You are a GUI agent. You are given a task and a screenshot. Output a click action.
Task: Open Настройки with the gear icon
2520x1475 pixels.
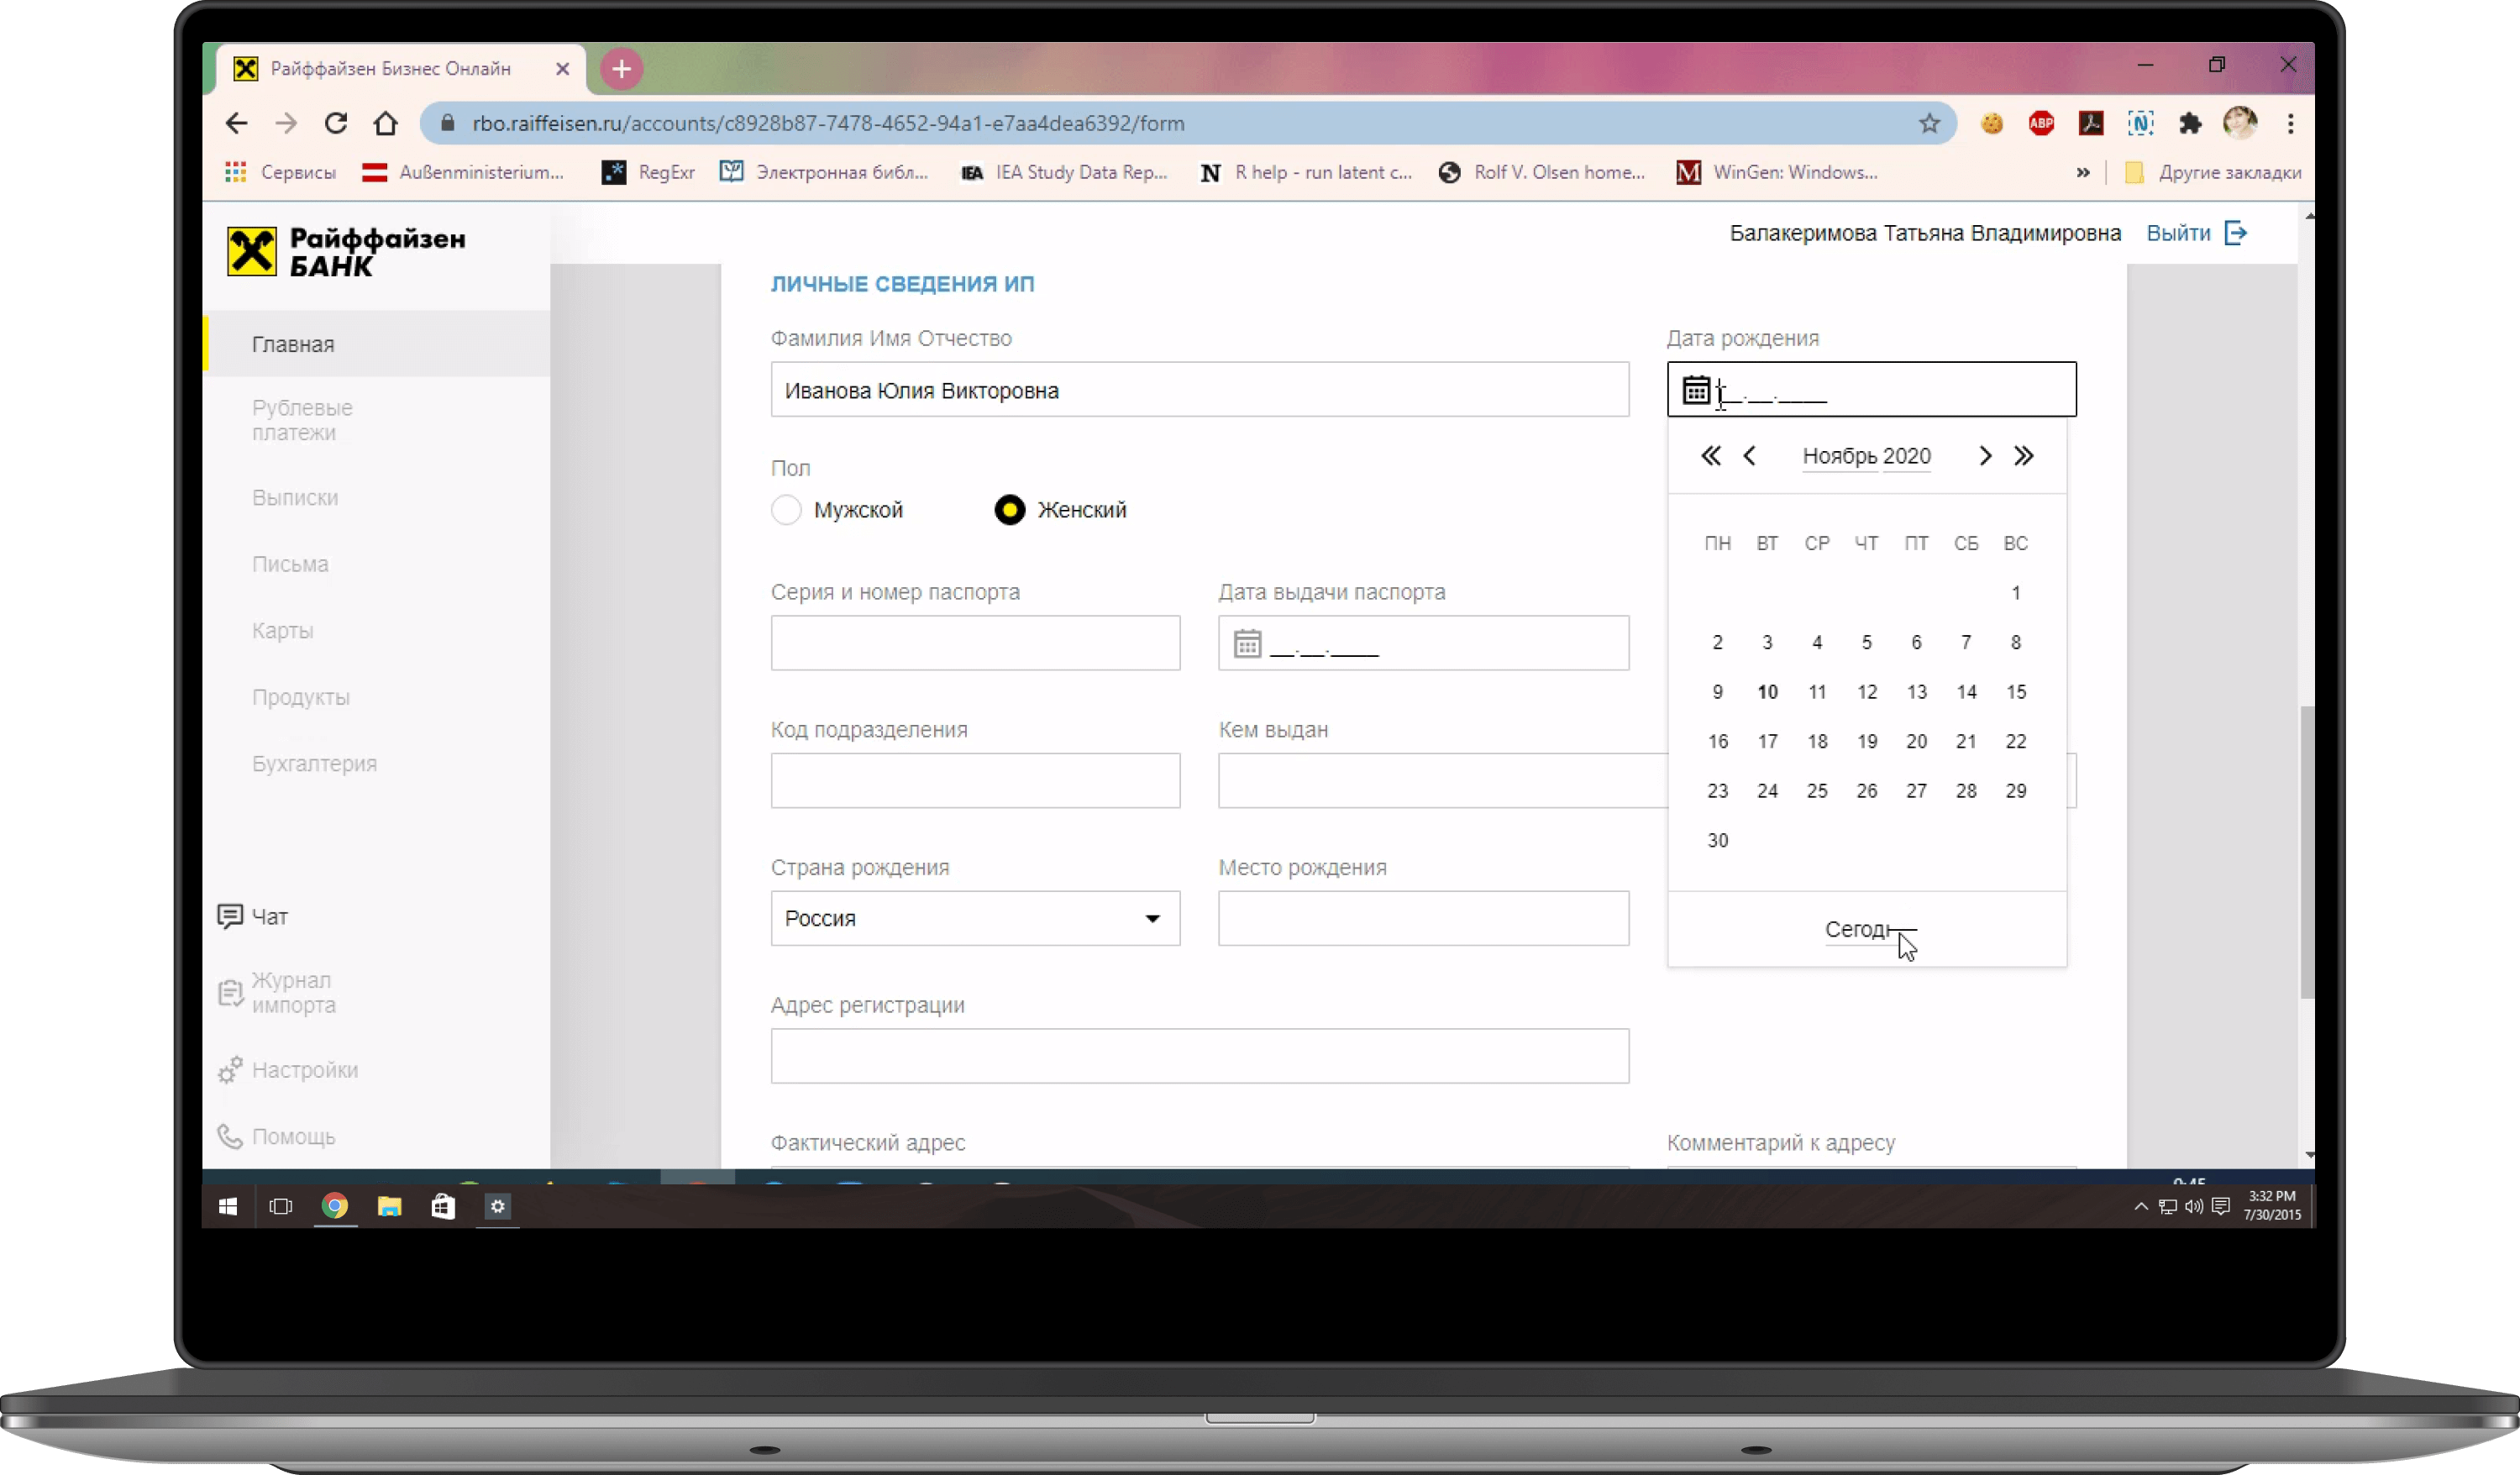(x=288, y=1069)
